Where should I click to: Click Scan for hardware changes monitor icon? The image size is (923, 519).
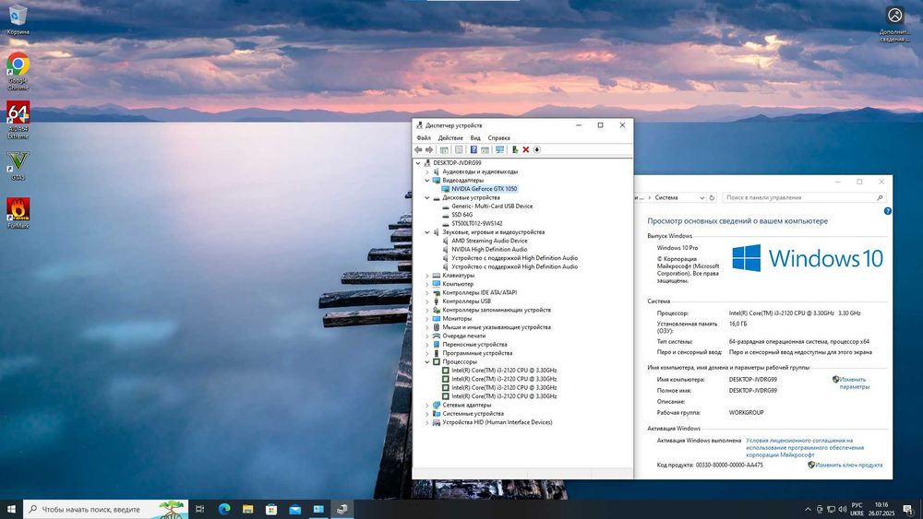click(499, 150)
